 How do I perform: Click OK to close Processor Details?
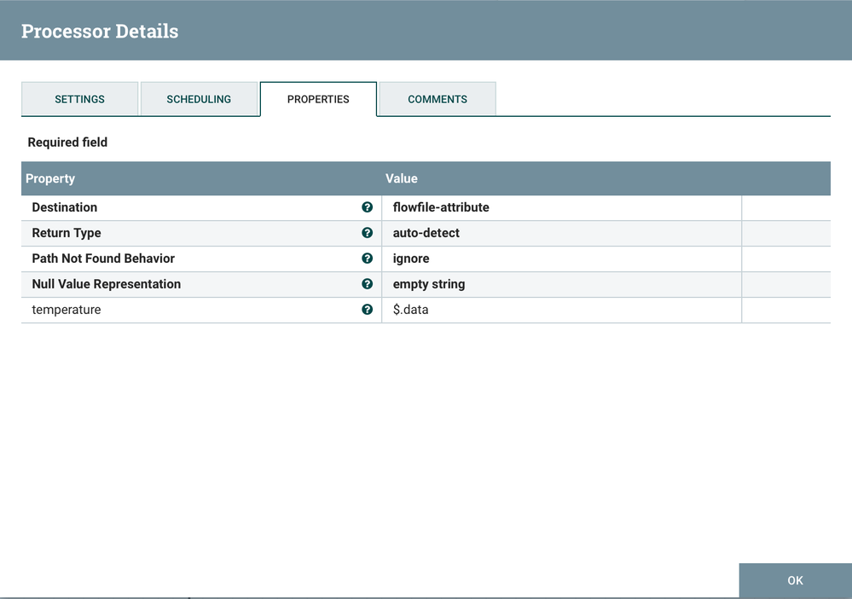pos(796,580)
